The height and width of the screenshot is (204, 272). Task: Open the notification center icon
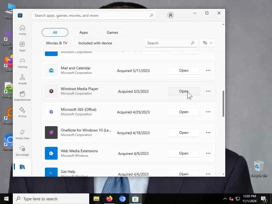tap(264, 199)
